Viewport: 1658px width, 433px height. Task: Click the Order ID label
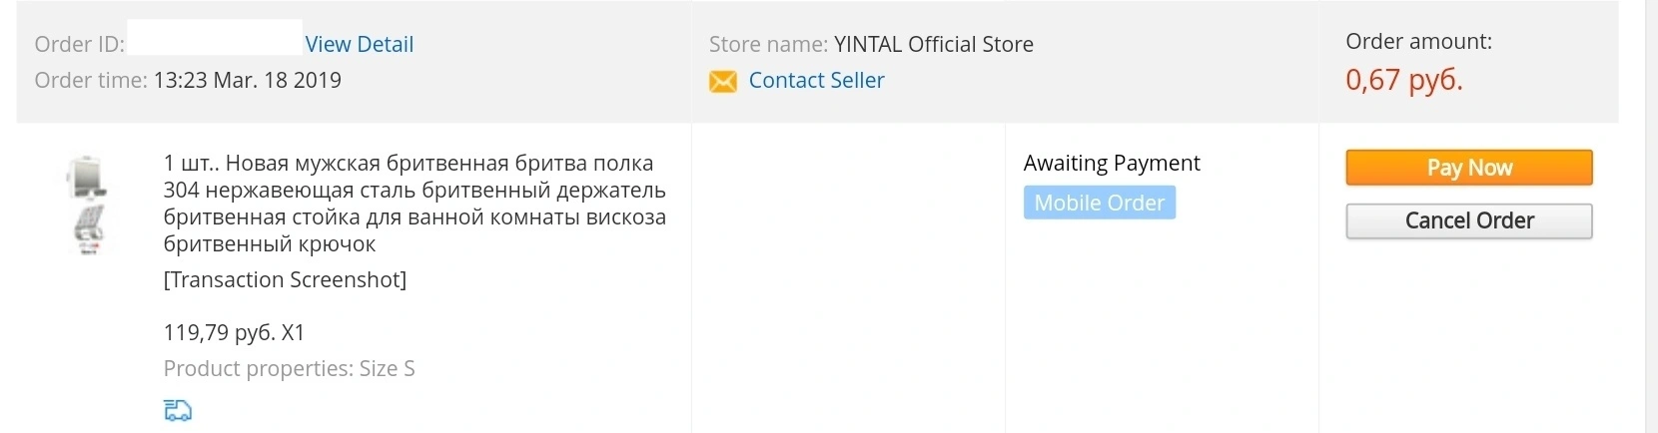79,44
